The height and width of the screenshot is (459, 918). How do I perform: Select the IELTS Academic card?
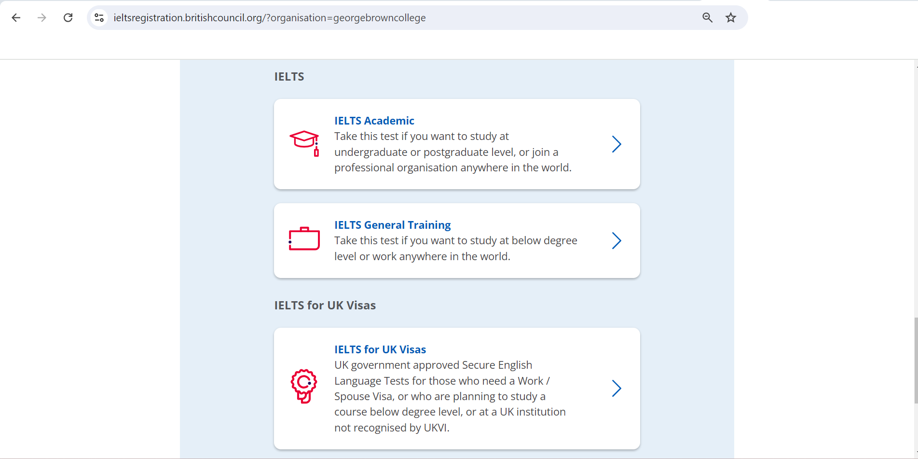pos(457,144)
